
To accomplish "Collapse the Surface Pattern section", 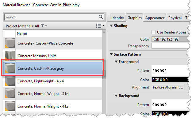I will point(111,54).
